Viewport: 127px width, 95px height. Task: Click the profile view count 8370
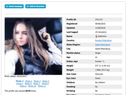pyautogui.click(x=28, y=91)
